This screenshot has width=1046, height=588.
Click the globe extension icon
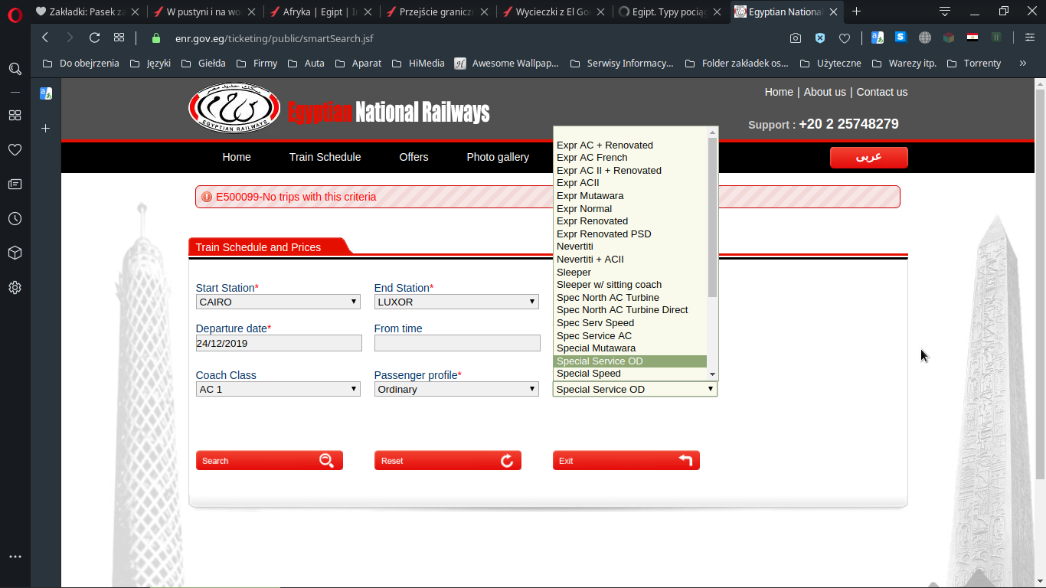point(925,37)
